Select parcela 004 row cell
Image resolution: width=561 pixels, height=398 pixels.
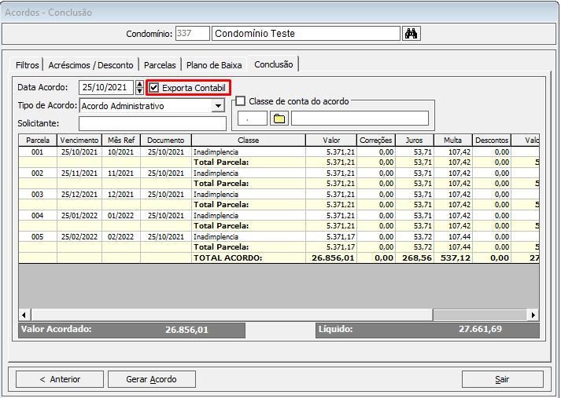[x=38, y=216]
